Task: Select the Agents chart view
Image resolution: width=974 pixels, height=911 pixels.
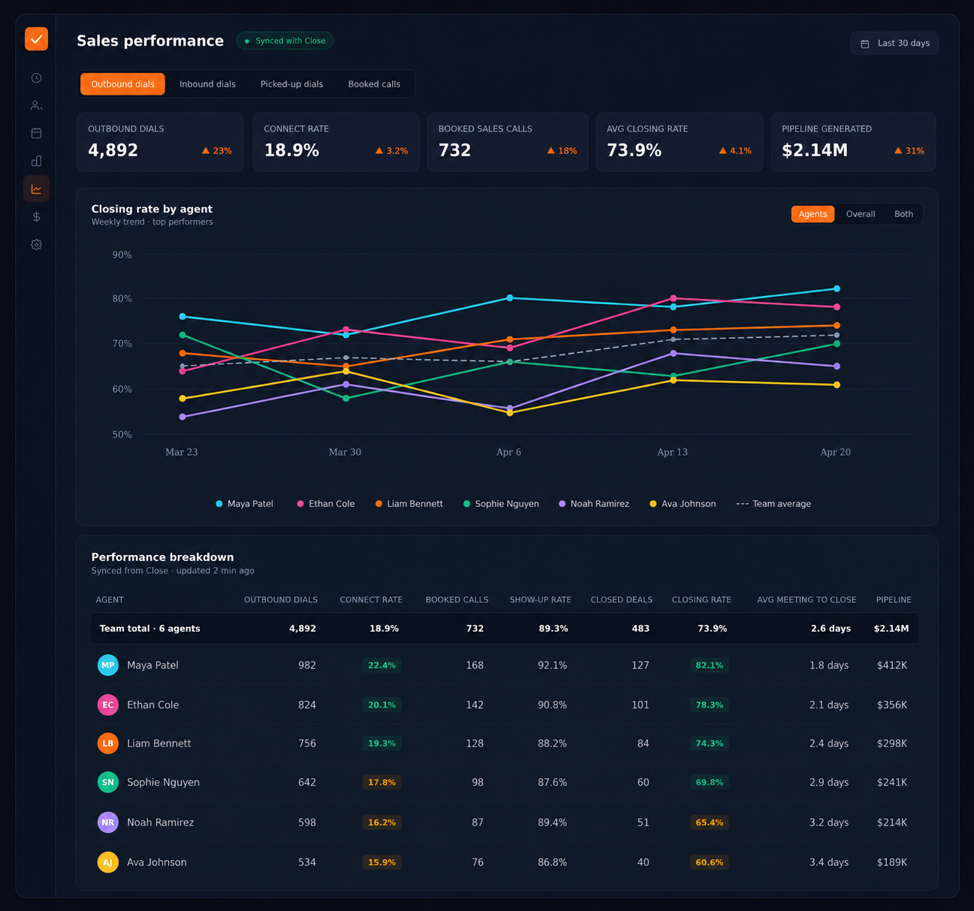Action: [813, 214]
